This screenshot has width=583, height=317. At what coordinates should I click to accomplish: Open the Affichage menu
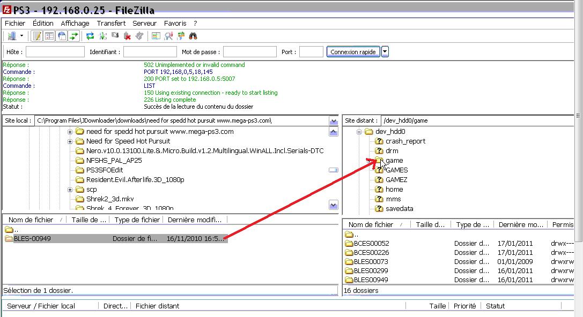[x=75, y=23]
